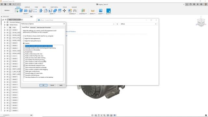
Task: Click the Orbit icon in the navigation bar
Action: click(x=92, y=115)
